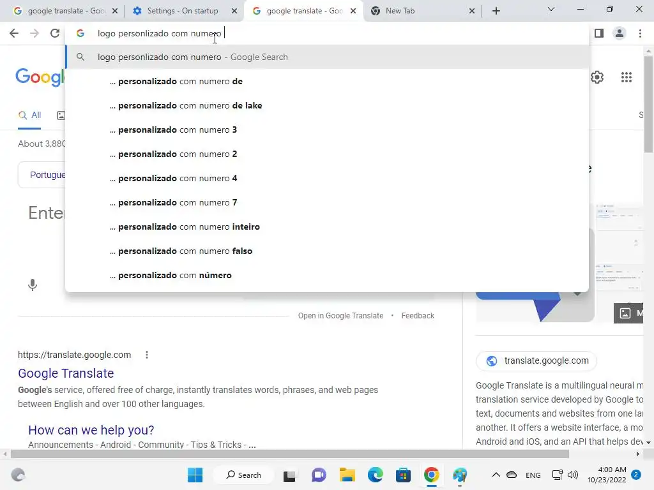Screen dimensions: 654x490
Task: Click the OneDrive cloud tray icon
Action: coord(512,475)
